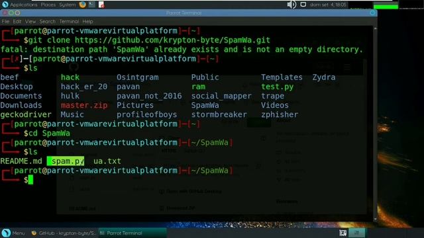The height and width of the screenshot is (238, 424).
Task: Click the Menu button in bottom taskbar
Action: pyautogui.click(x=13, y=233)
